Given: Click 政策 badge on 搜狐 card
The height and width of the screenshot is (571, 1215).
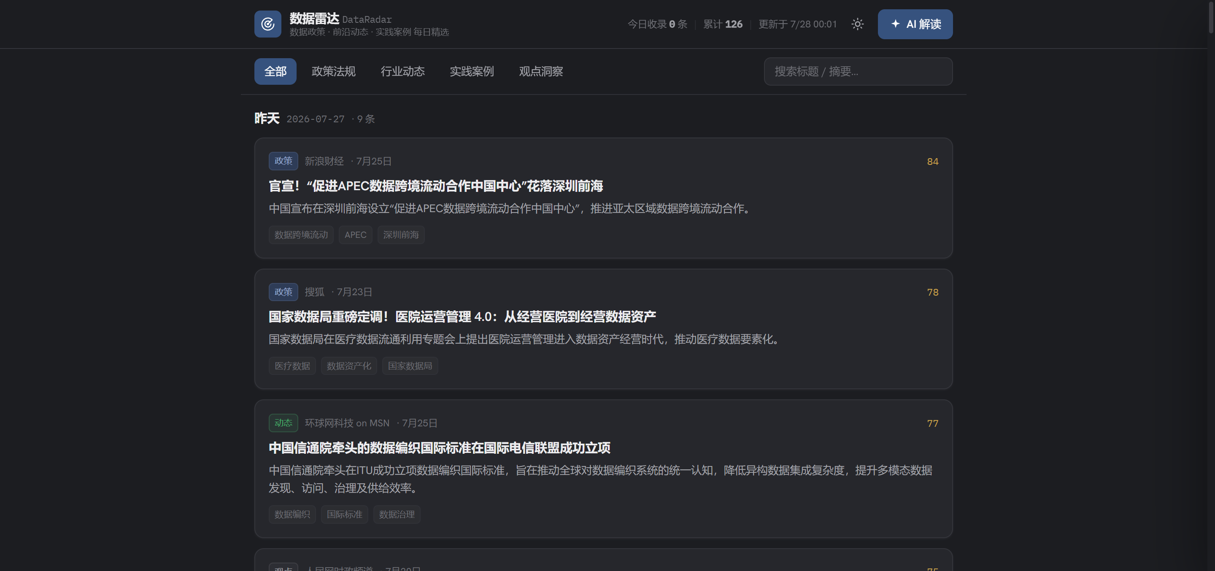Looking at the screenshot, I should coord(283,292).
